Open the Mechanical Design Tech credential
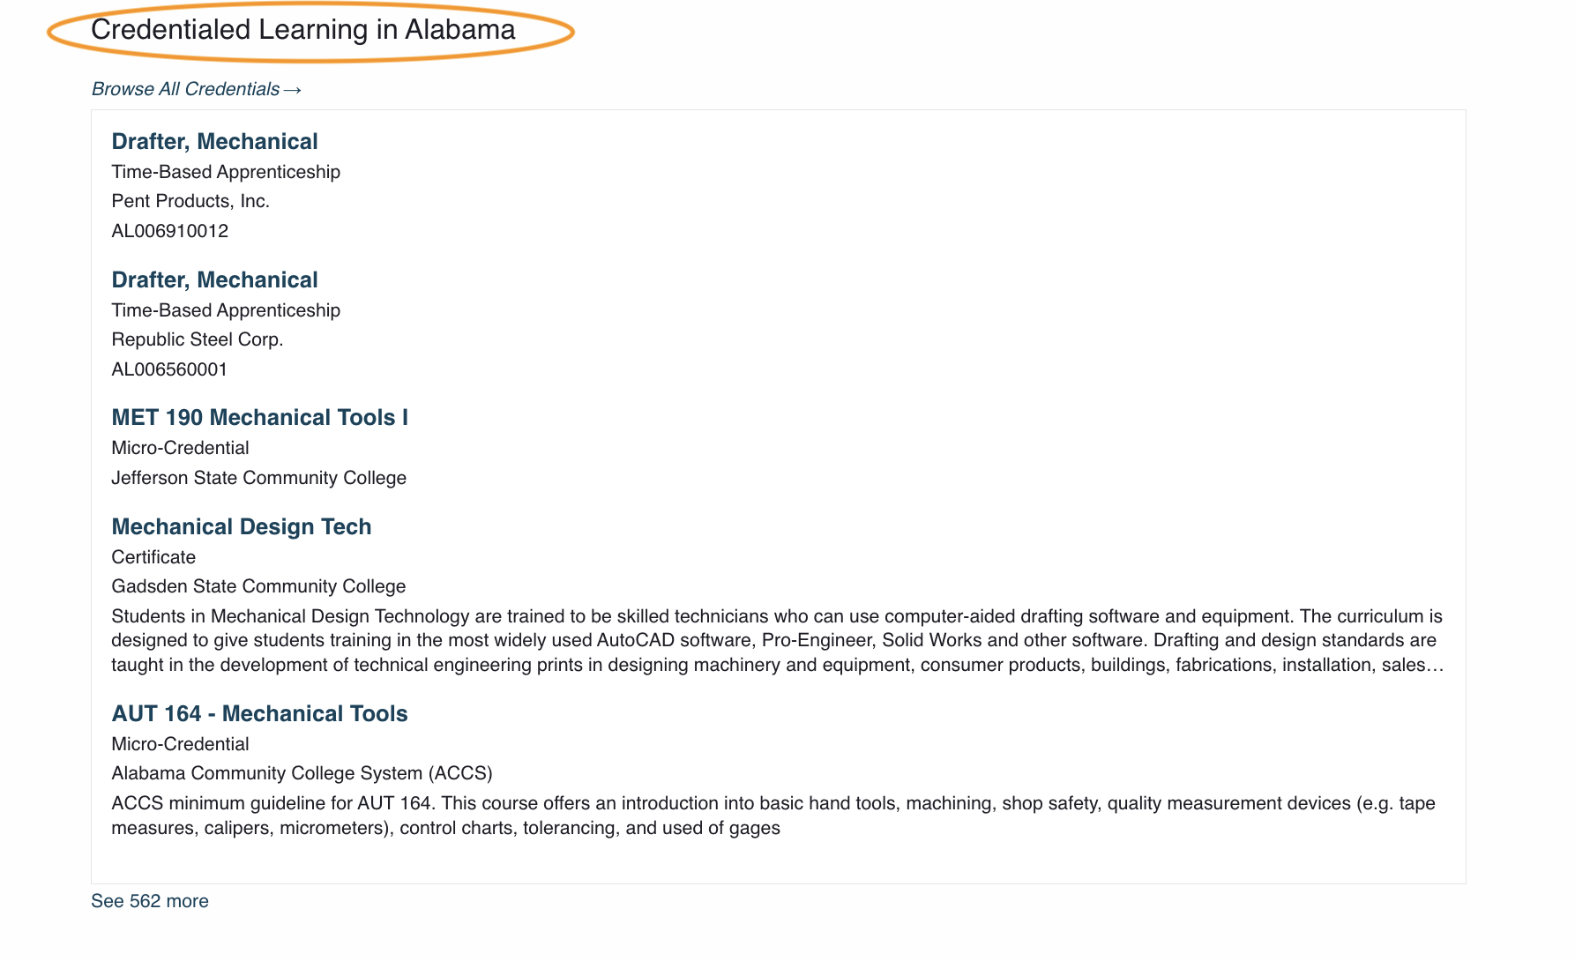 coord(241,526)
